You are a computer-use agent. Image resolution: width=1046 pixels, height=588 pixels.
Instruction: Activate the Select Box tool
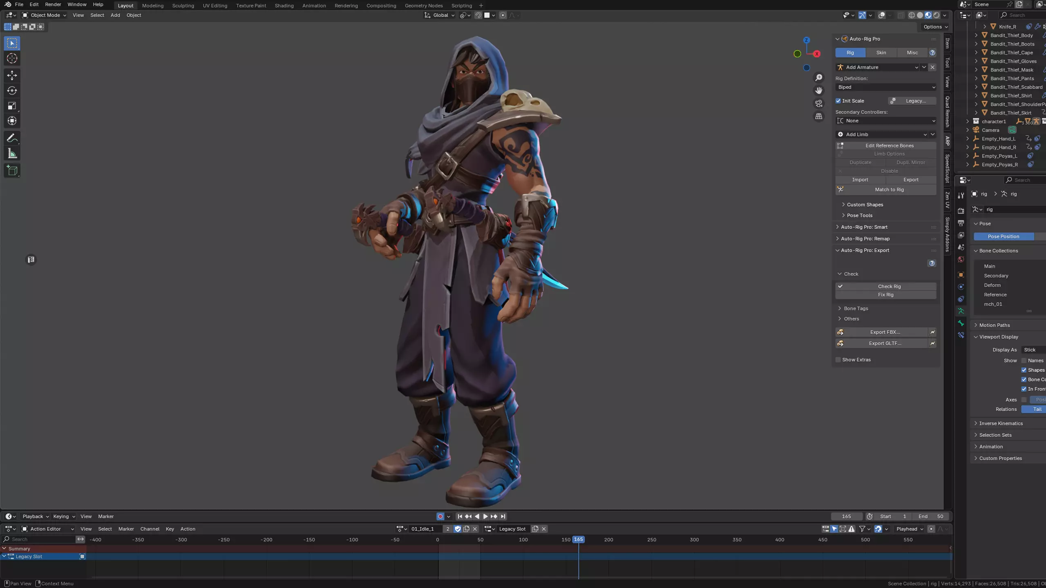(x=12, y=43)
